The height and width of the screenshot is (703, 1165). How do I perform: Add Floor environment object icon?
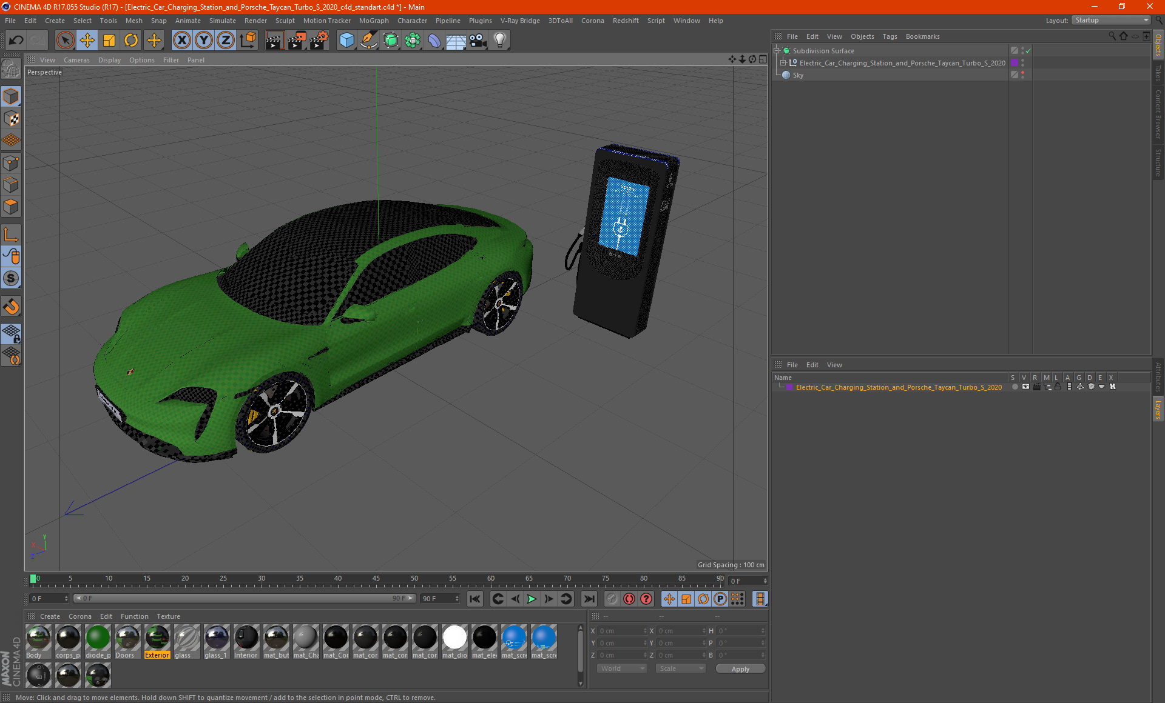pos(456,40)
